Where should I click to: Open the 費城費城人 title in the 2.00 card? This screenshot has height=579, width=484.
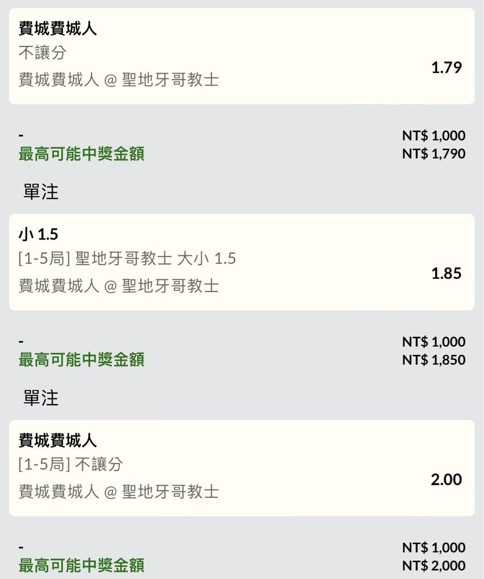coord(58,440)
